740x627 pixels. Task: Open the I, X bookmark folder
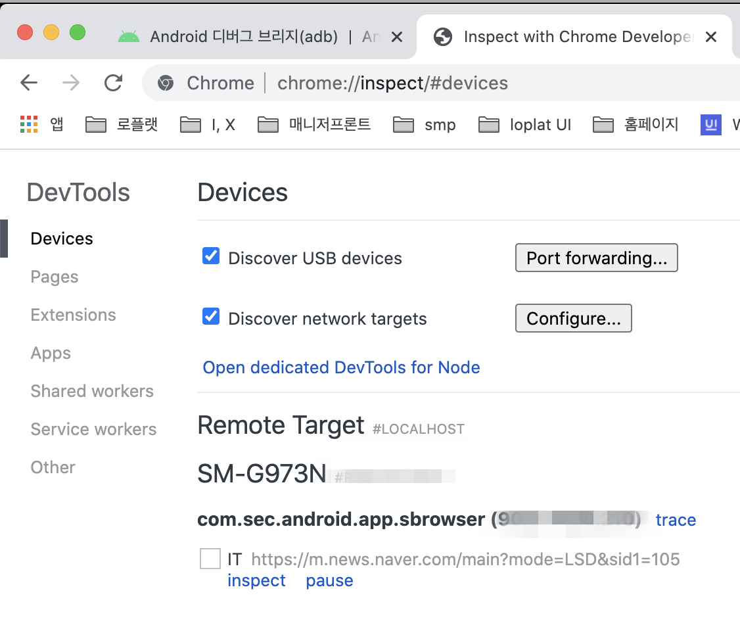click(x=208, y=125)
